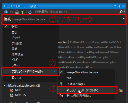
Task: Choose ブランチ from the menu
Action: (x=30, y=38)
